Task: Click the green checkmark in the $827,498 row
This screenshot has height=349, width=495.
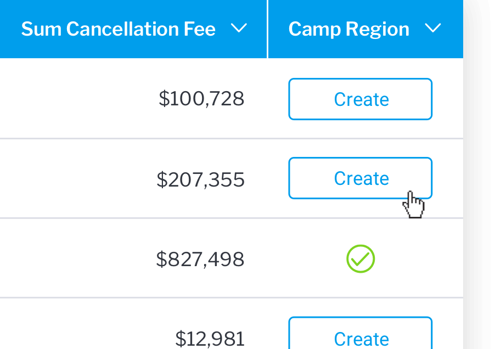Action: [361, 259]
